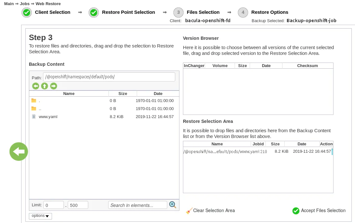This screenshot has width=355, height=223.
Task: Expand the options dropdown
Action: click(40, 216)
